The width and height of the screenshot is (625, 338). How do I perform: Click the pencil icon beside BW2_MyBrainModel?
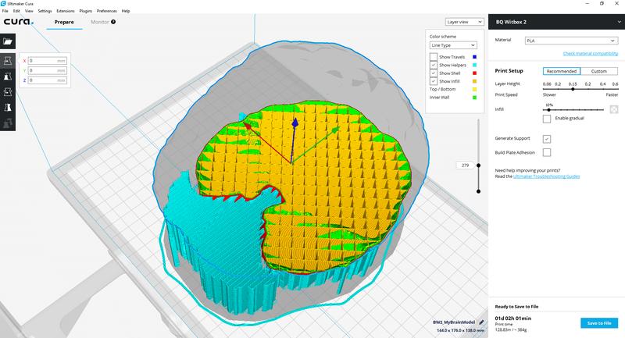pyautogui.click(x=482, y=322)
